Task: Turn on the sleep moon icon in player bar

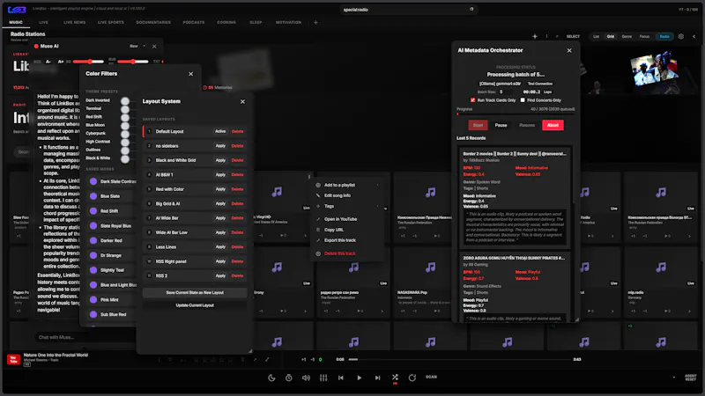Action: [x=271, y=378]
